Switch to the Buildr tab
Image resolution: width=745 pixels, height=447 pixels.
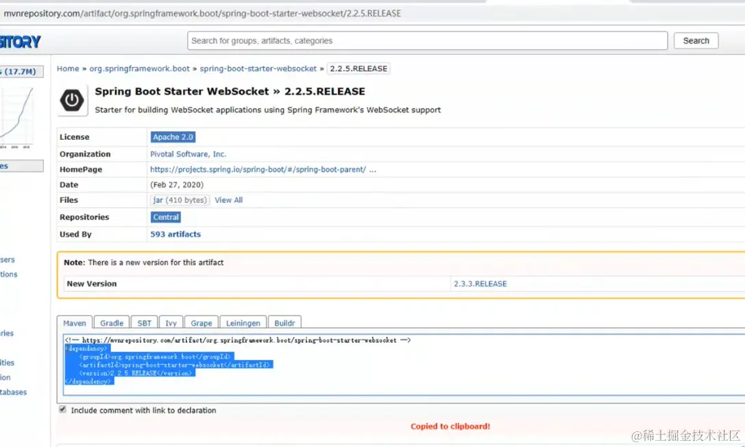pyautogui.click(x=284, y=322)
